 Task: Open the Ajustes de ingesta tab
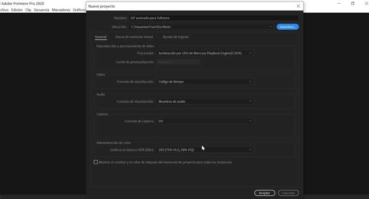click(176, 37)
